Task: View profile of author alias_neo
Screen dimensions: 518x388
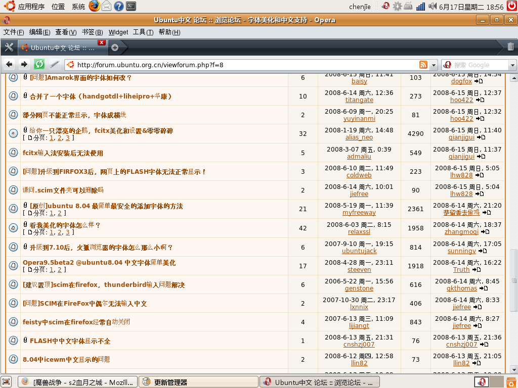Action: coord(359,137)
